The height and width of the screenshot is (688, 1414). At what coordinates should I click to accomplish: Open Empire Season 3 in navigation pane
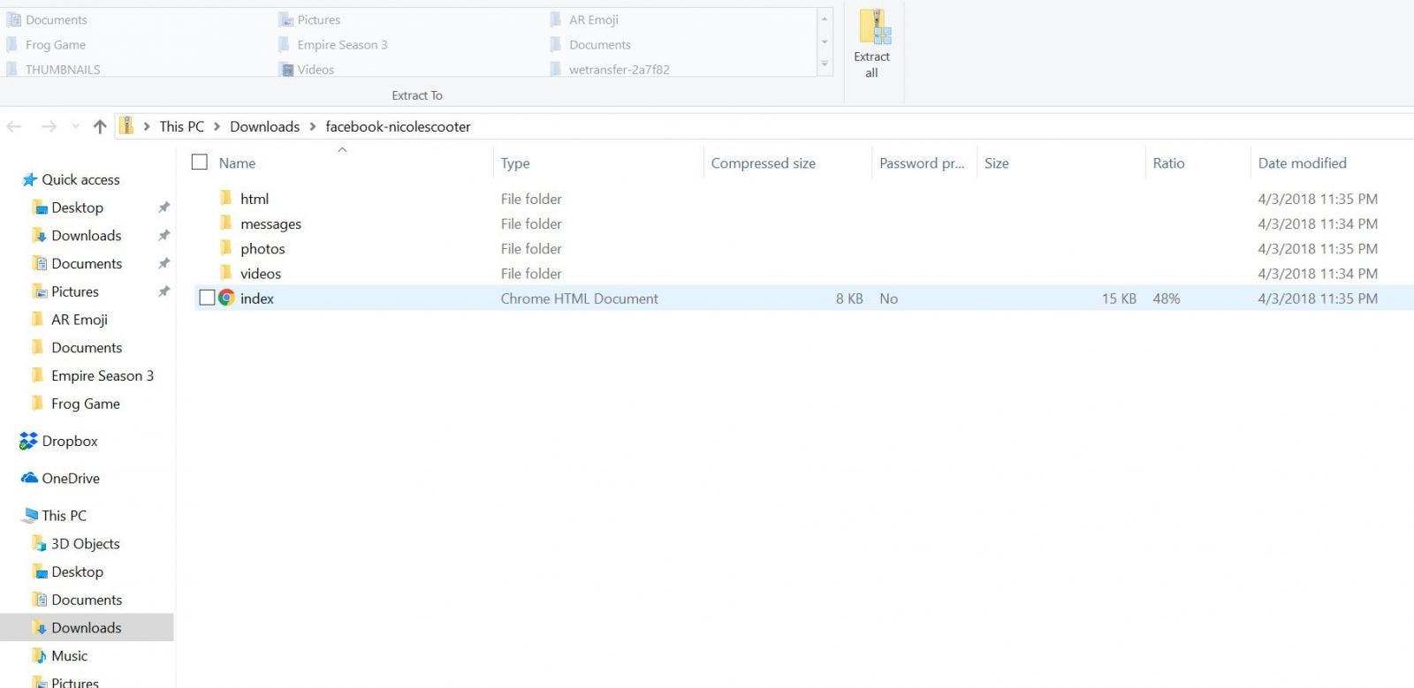pyautogui.click(x=103, y=375)
